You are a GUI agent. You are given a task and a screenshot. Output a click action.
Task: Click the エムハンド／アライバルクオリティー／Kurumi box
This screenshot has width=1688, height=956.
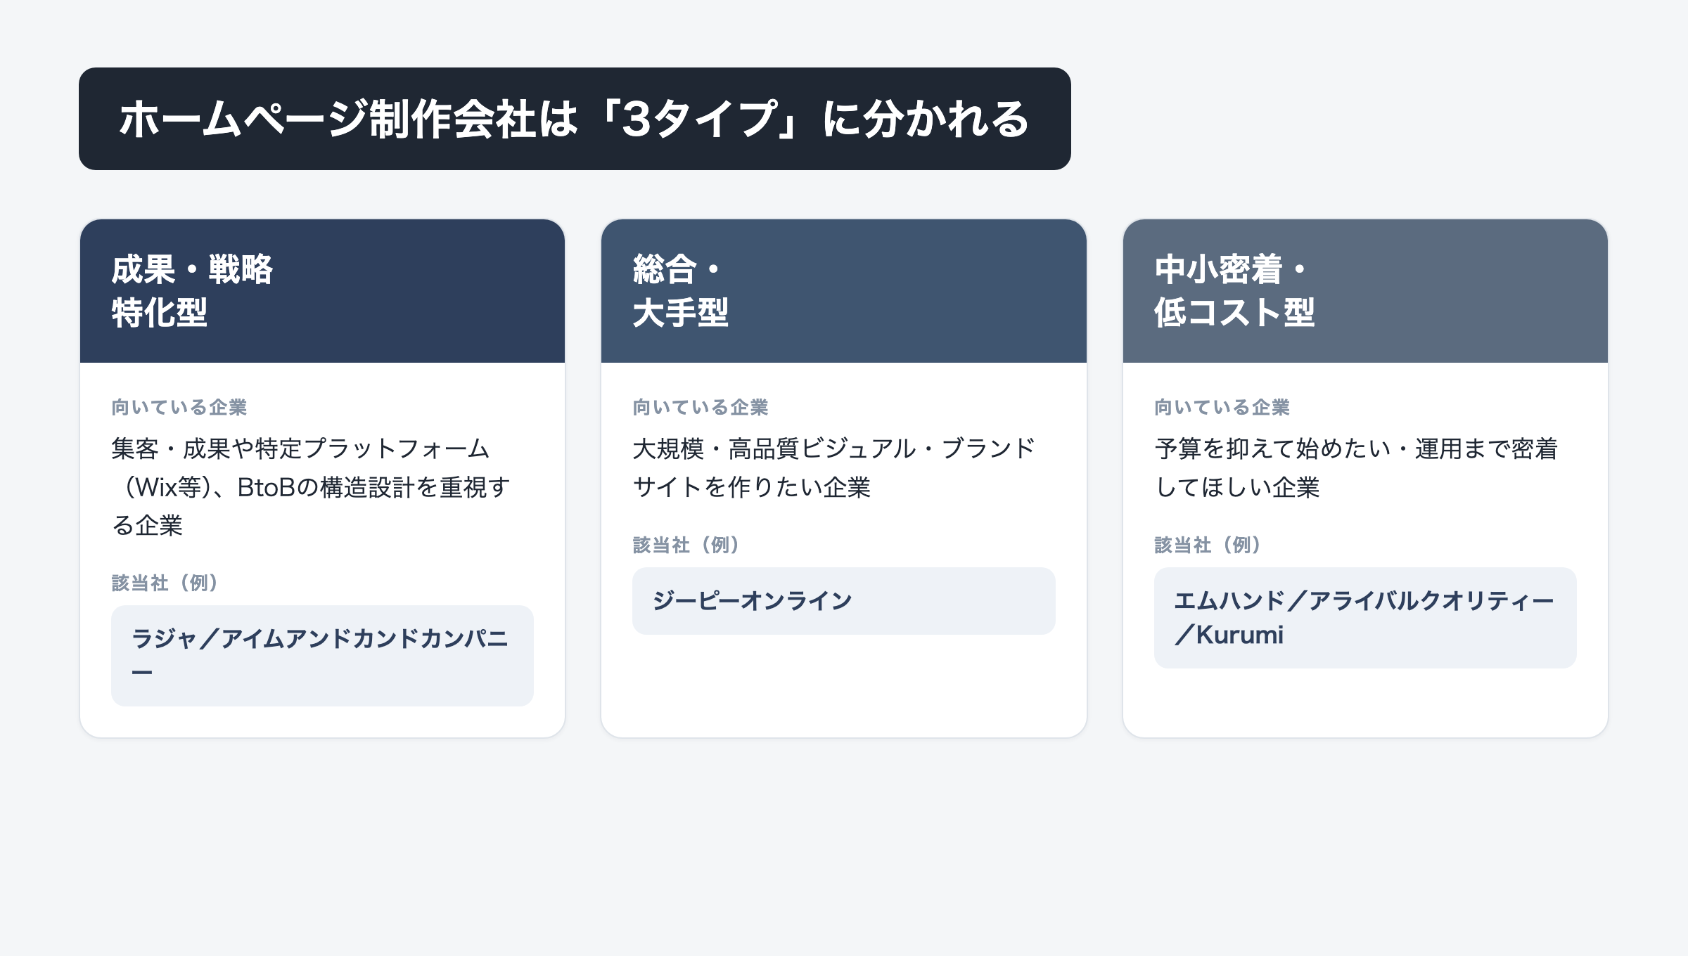1365,618
